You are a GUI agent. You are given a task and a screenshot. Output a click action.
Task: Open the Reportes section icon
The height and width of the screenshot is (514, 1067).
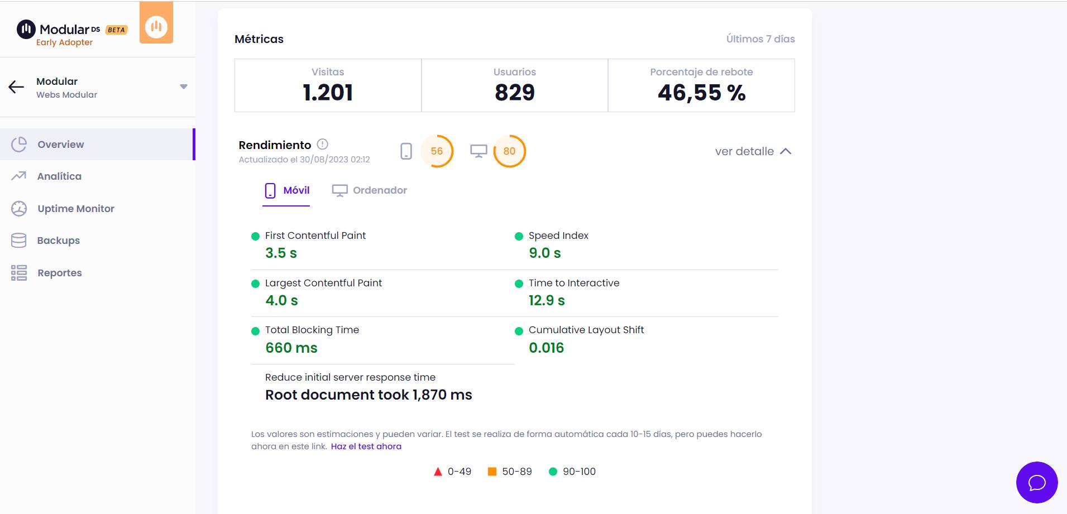(x=19, y=272)
